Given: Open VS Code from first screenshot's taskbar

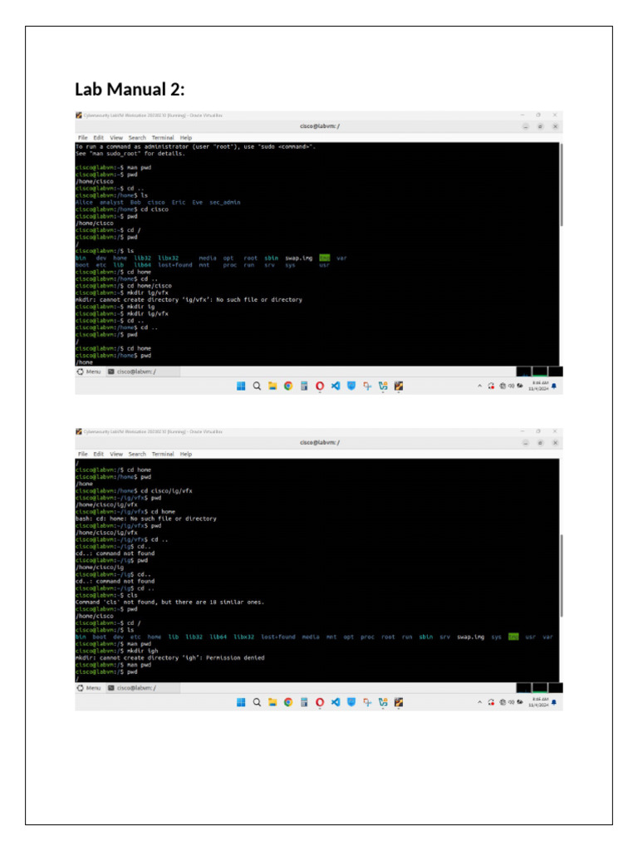Looking at the screenshot, I should click(x=336, y=386).
